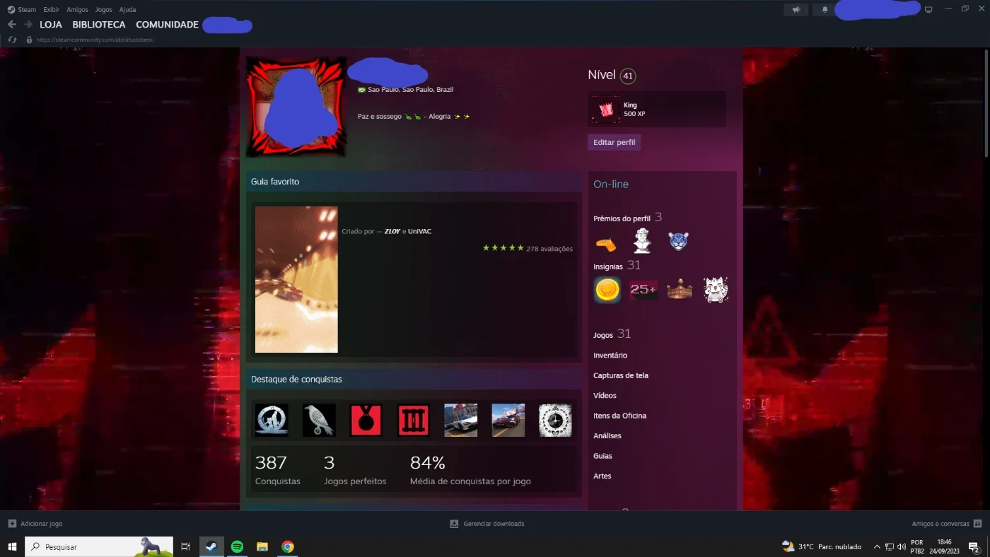View the red medal achievement icon
Screen dimensions: 990x557
point(366,420)
